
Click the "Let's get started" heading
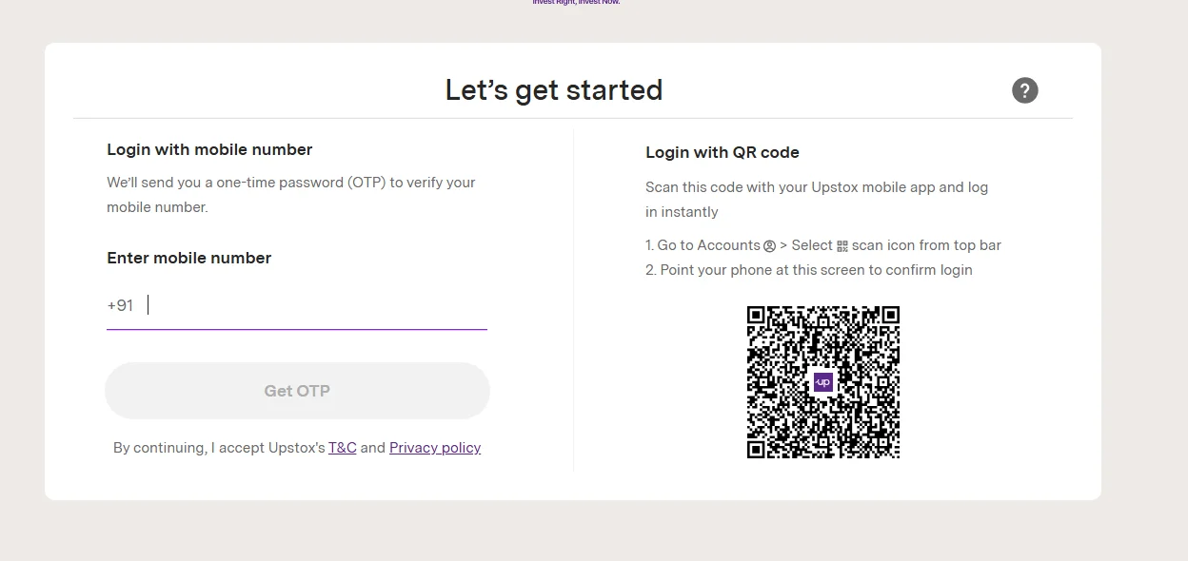click(x=554, y=90)
